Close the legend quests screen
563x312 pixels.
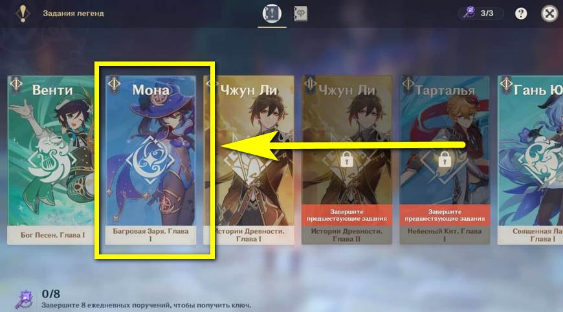549,14
